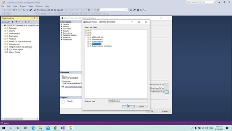Open the Edit menu
This screenshot has width=232, height=131.
click(x=9, y=6)
